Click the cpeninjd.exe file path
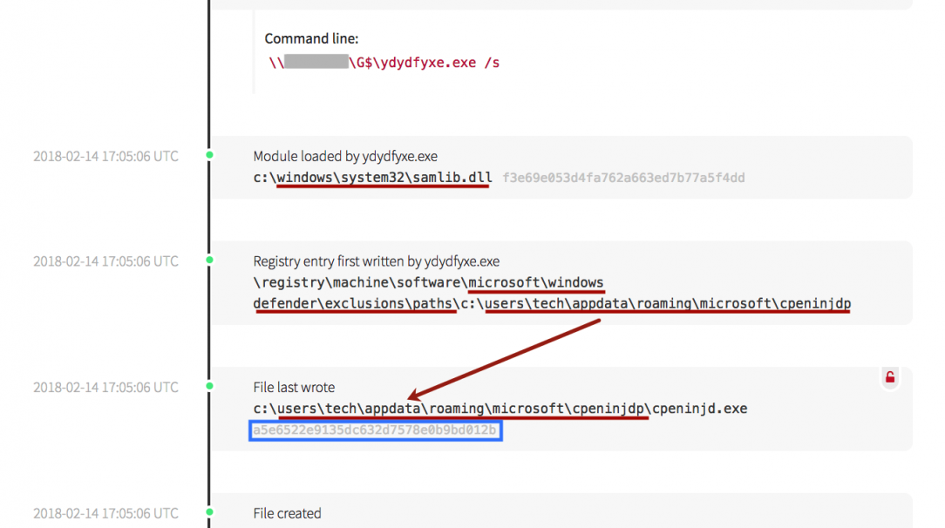This screenshot has height=528, width=945. (500, 409)
